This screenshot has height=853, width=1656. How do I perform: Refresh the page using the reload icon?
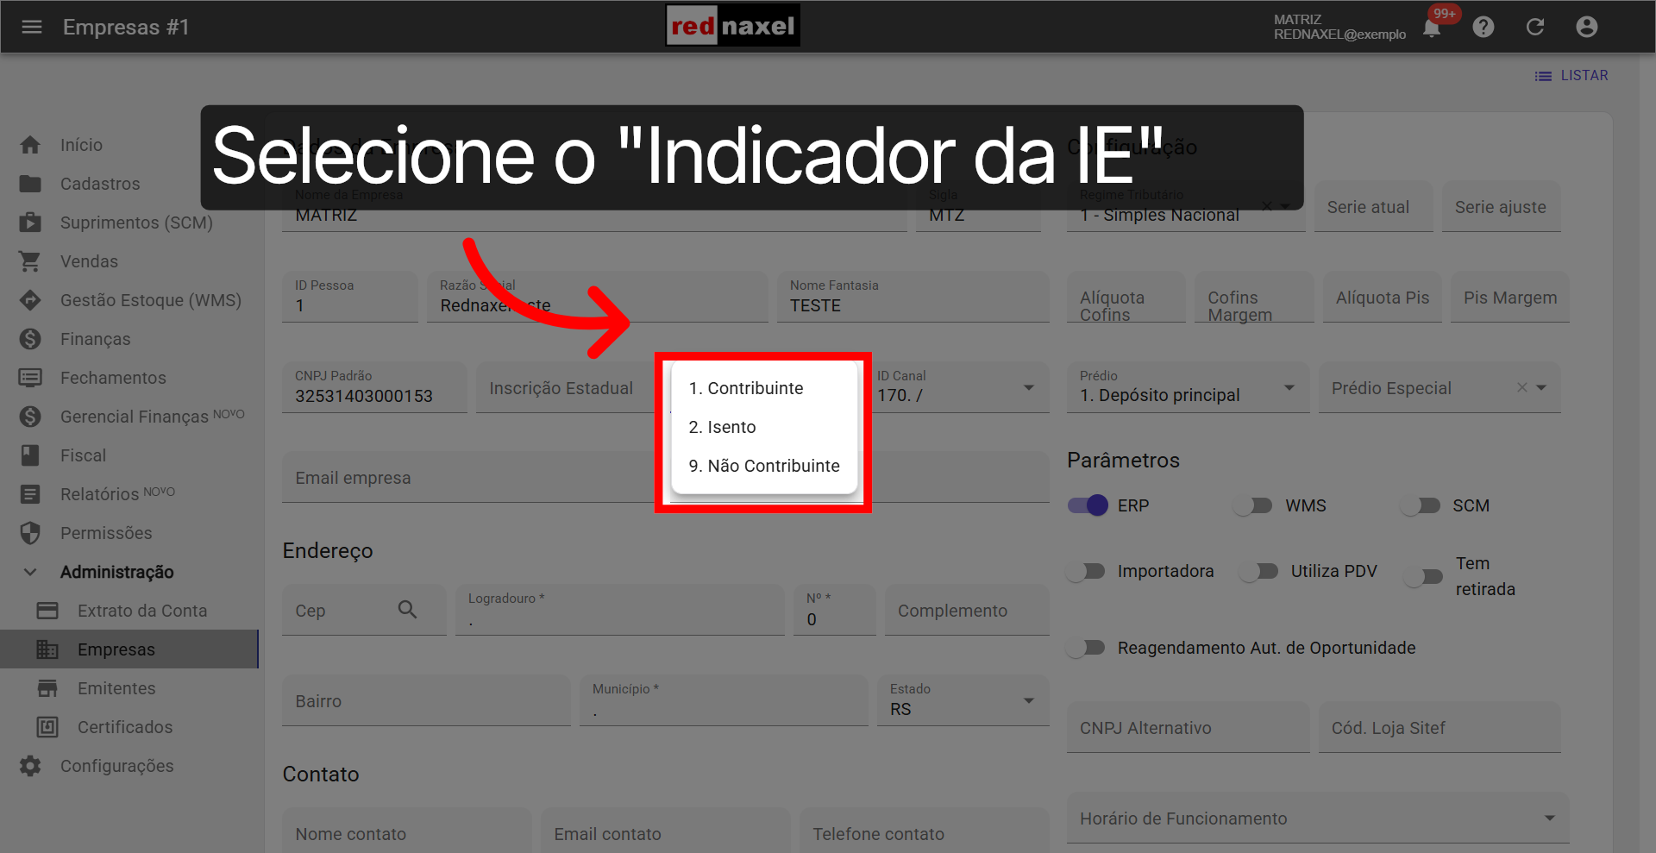[x=1535, y=27]
